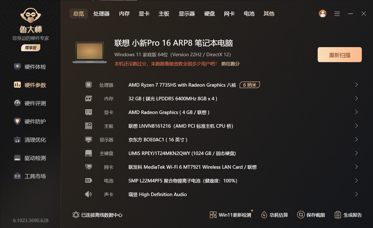
Task: Open the 硬件评测 gauge icon
Action: point(17,103)
